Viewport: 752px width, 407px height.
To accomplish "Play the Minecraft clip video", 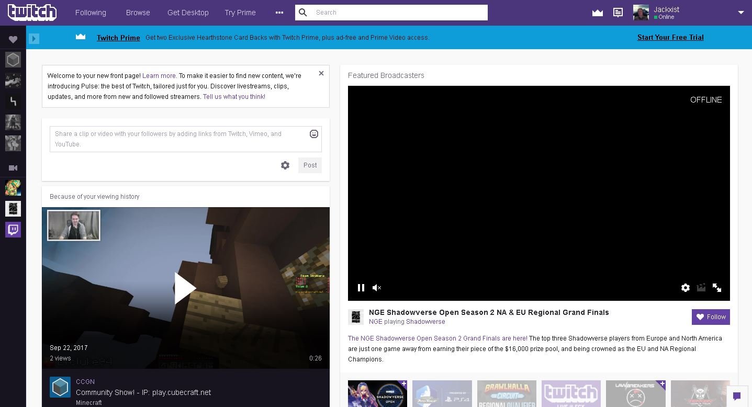I will pos(185,288).
